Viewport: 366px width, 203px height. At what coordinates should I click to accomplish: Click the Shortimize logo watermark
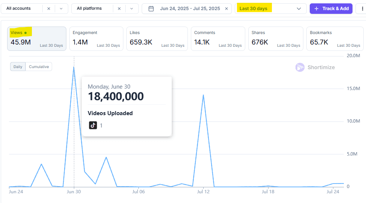300,67
